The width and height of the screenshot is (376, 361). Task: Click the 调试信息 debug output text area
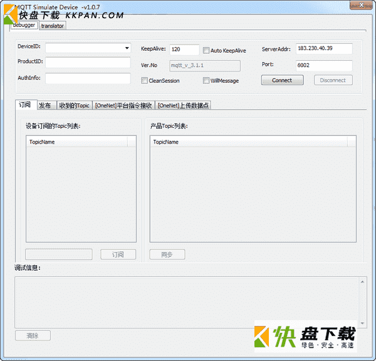[187, 302]
